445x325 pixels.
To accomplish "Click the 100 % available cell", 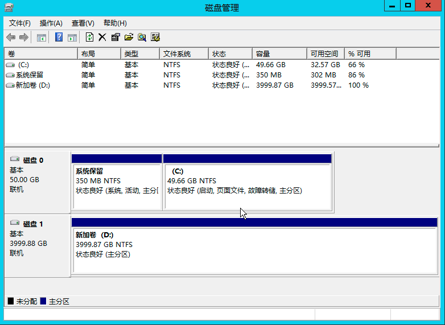I will tap(358, 85).
